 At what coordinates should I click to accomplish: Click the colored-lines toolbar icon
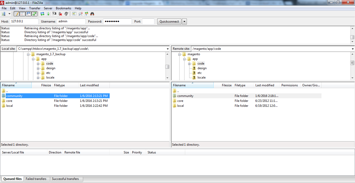[x=74, y=14]
